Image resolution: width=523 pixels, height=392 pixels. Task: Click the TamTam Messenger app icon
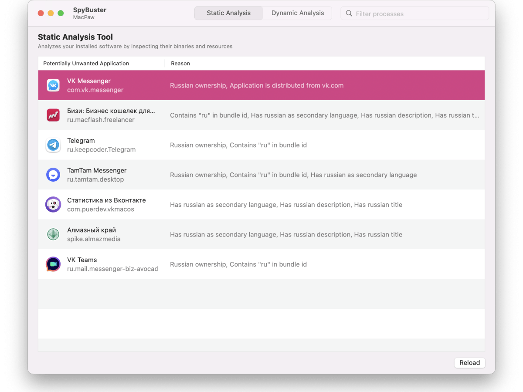click(53, 175)
